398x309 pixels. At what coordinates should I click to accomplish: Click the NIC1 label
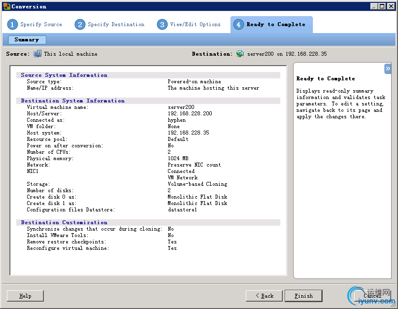33,171
